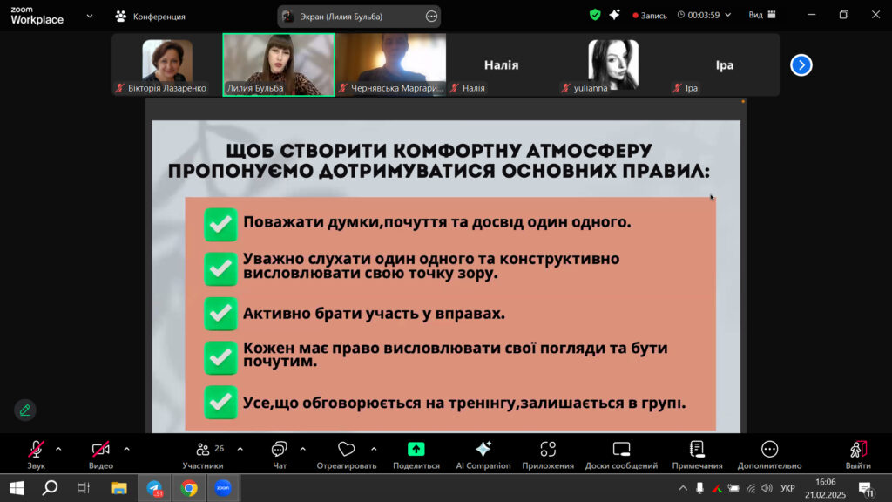This screenshot has height=502, width=892.
Task: Switch УКР keyboard language
Action: (787, 488)
